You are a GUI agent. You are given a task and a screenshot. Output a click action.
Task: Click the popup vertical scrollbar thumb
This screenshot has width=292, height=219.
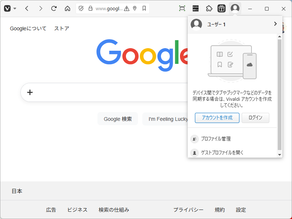(280, 95)
